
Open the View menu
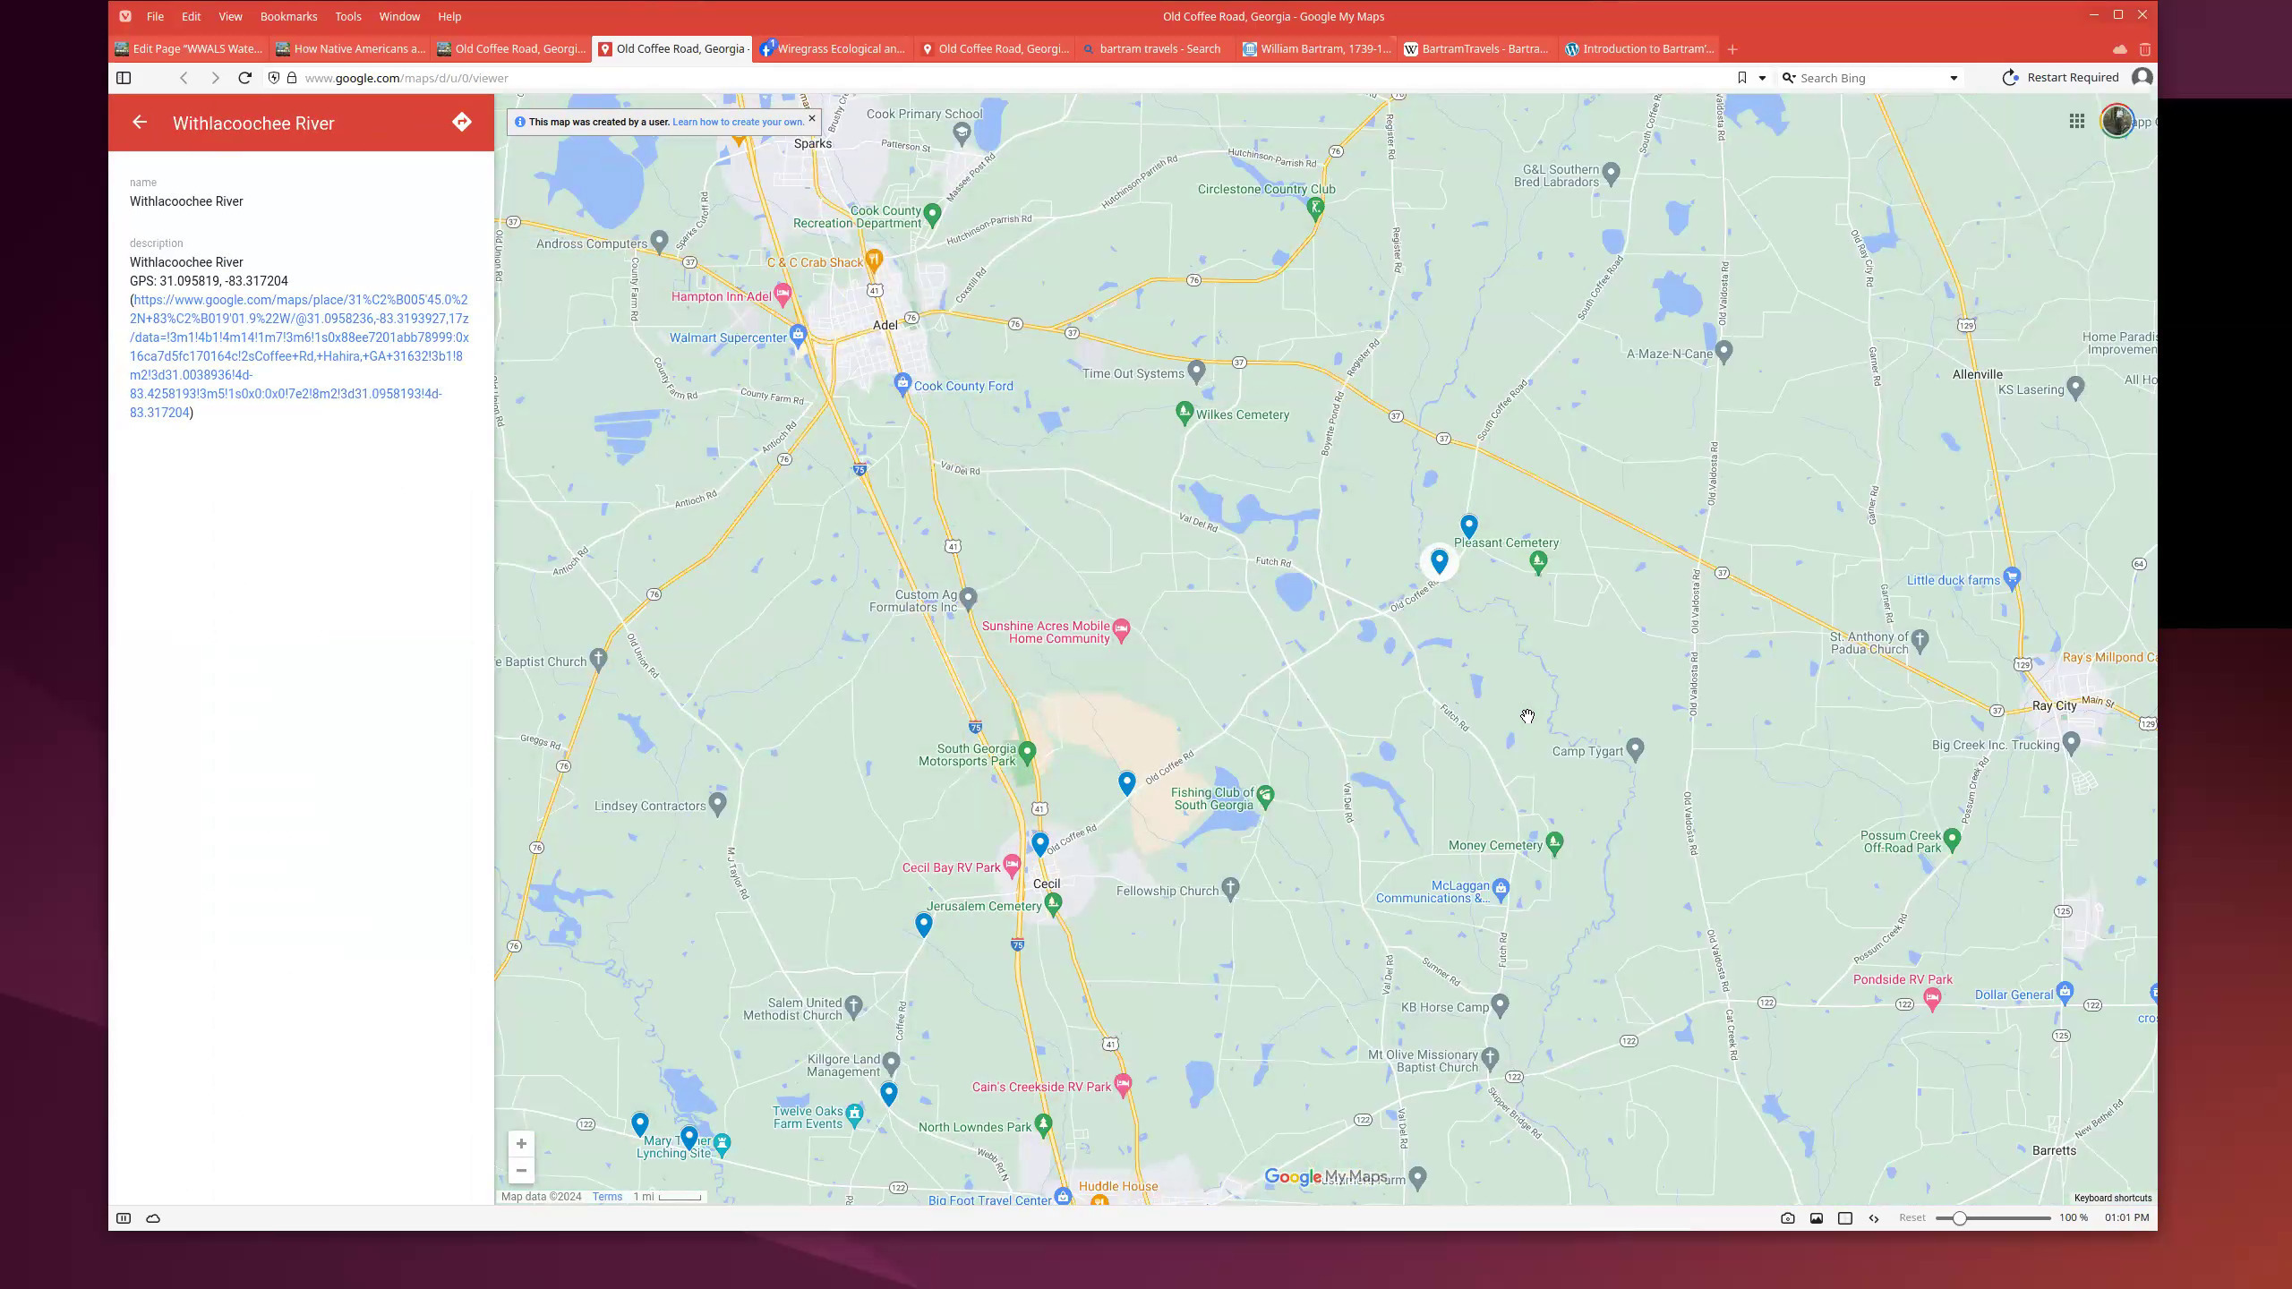coord(230,16)
